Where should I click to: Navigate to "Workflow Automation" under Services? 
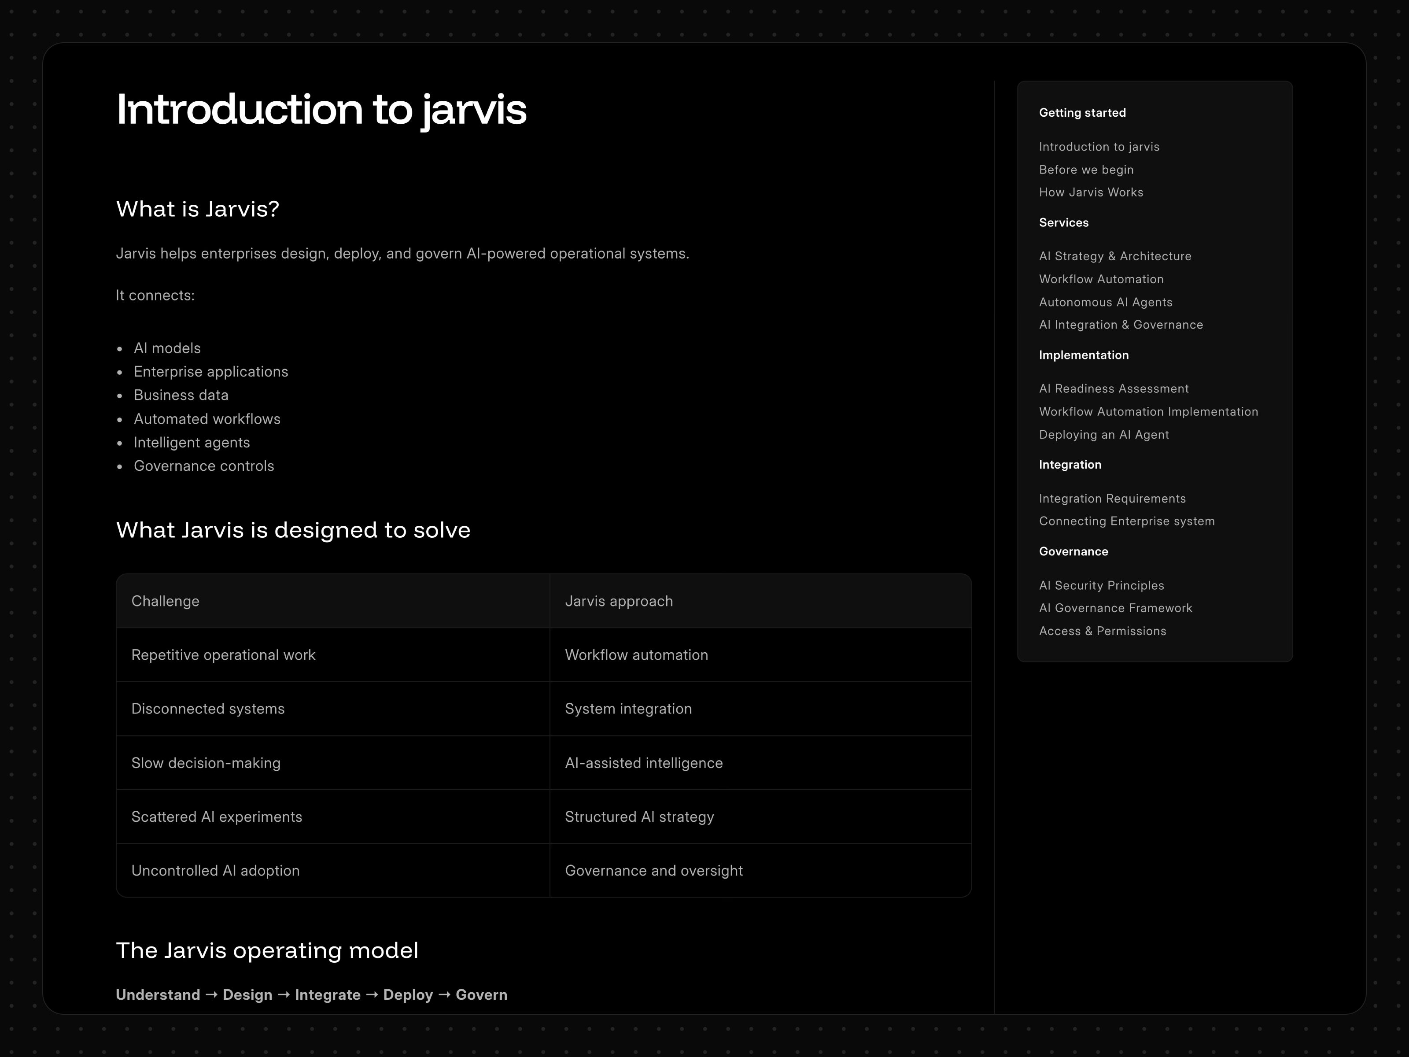(1101, 279)
